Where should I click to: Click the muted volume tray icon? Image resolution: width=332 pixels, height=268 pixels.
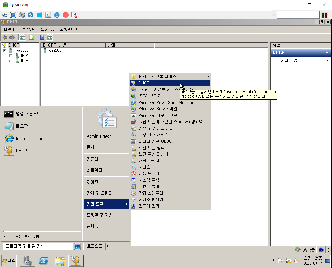[296, 261]
